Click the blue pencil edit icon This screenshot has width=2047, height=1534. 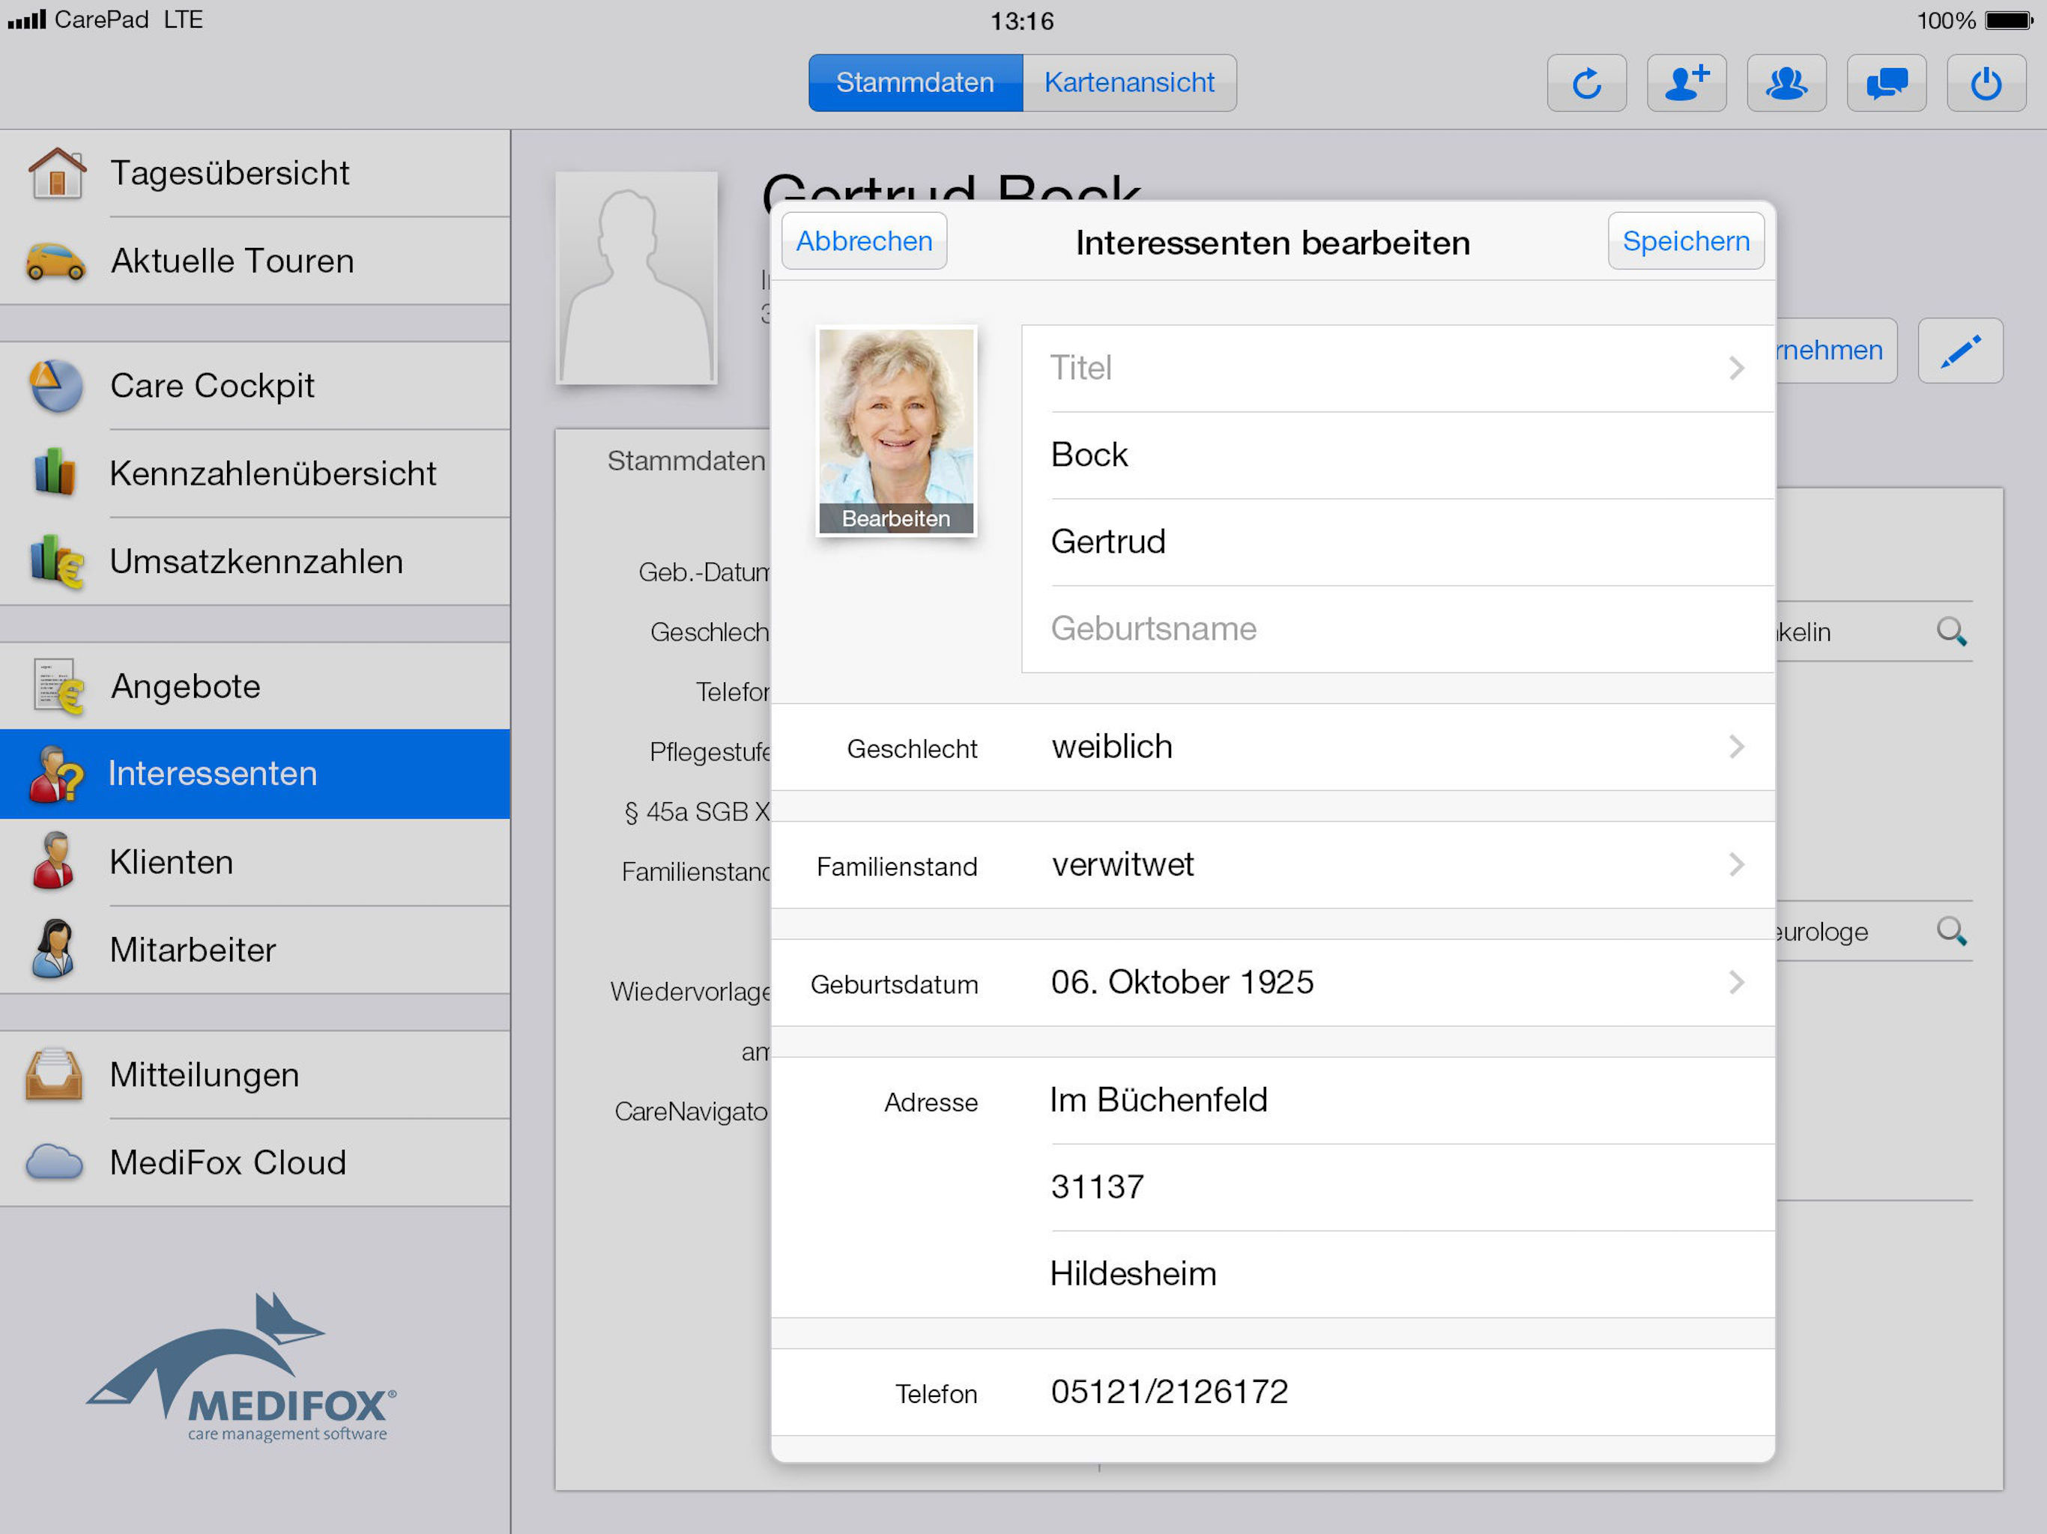point(1960,351)
